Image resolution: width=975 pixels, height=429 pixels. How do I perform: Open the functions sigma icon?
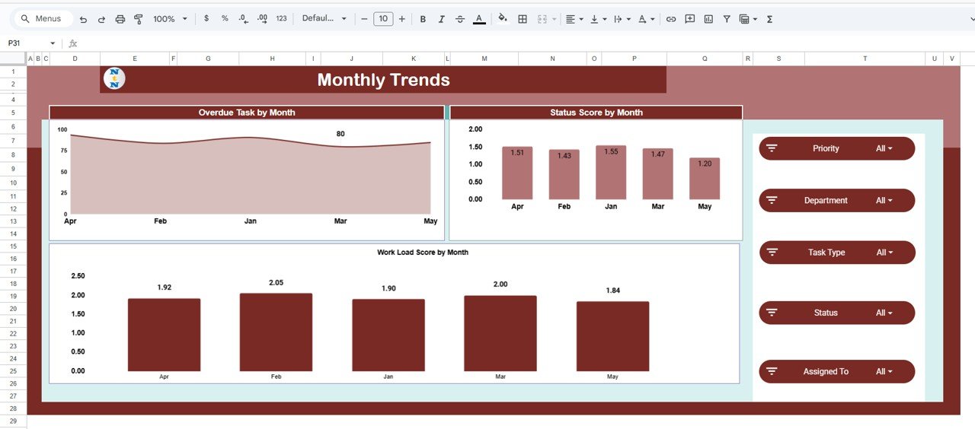[x=769, y=19]
